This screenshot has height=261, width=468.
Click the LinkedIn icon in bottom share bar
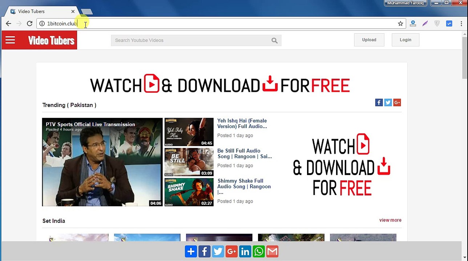coord(245,252)
